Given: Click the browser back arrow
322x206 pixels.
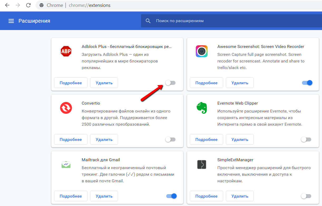Looking at the screenshot, I should pyautogui.click(x=7, y=5).
